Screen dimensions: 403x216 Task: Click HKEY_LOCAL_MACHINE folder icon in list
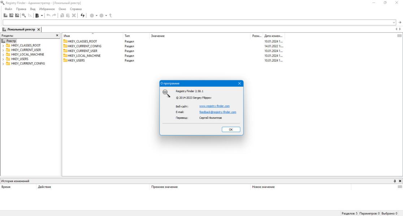coord(65,55)
